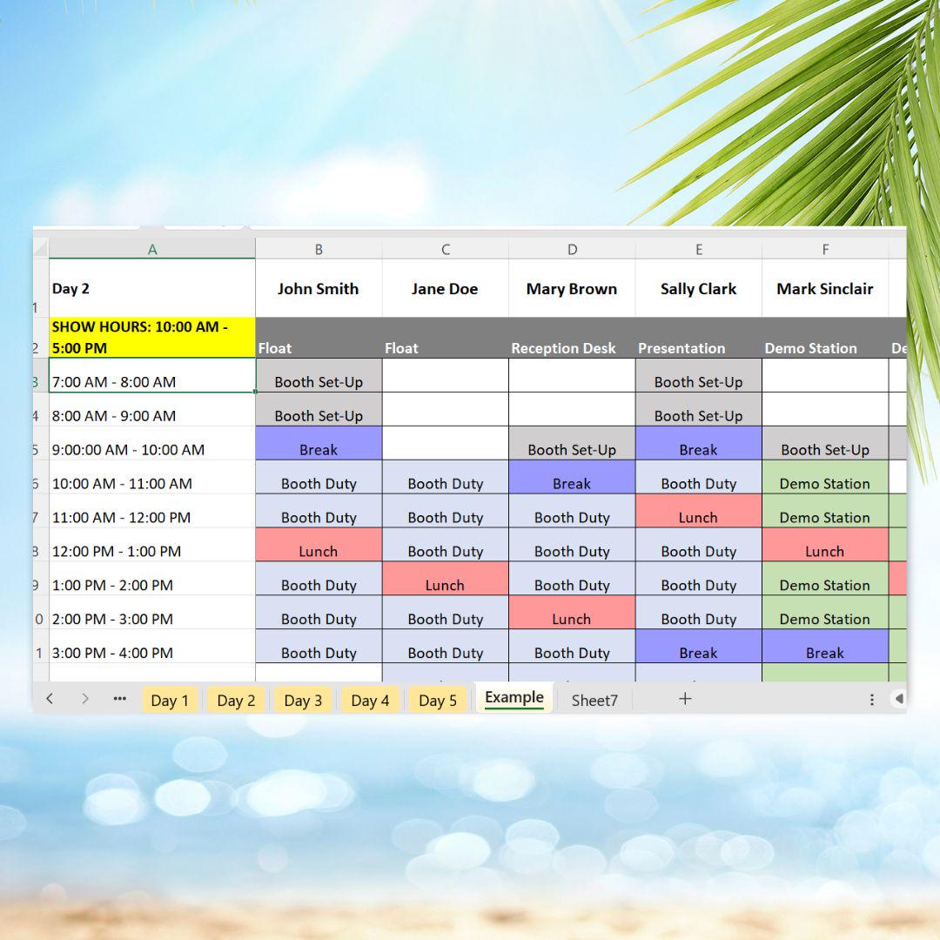Select column B by clicking its header
940x940 pixels.
319,249
